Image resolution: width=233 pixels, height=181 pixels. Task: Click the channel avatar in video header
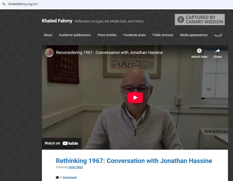(49, 53)
